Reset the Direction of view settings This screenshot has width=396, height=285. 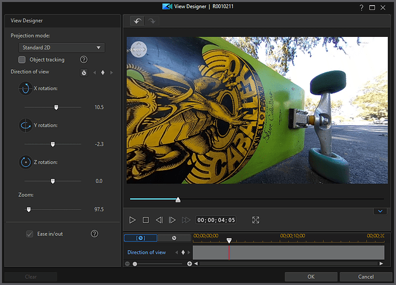[84, 73]
